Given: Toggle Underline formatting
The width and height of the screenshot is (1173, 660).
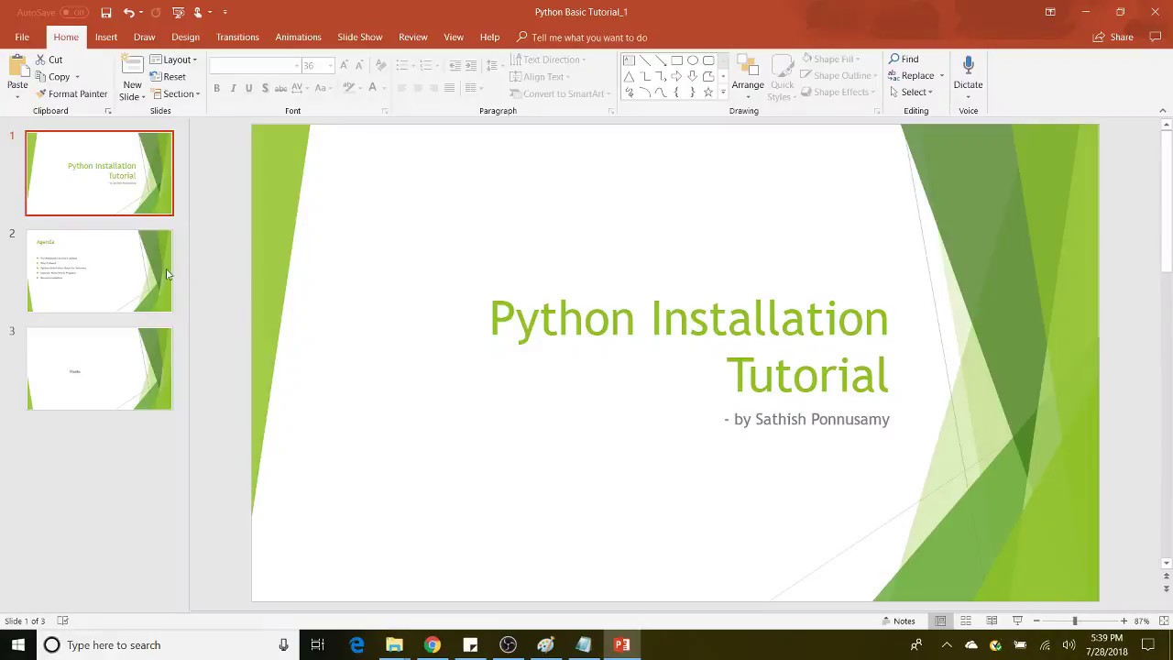Looking at the screenshot, I should click(x=248, y=88).
